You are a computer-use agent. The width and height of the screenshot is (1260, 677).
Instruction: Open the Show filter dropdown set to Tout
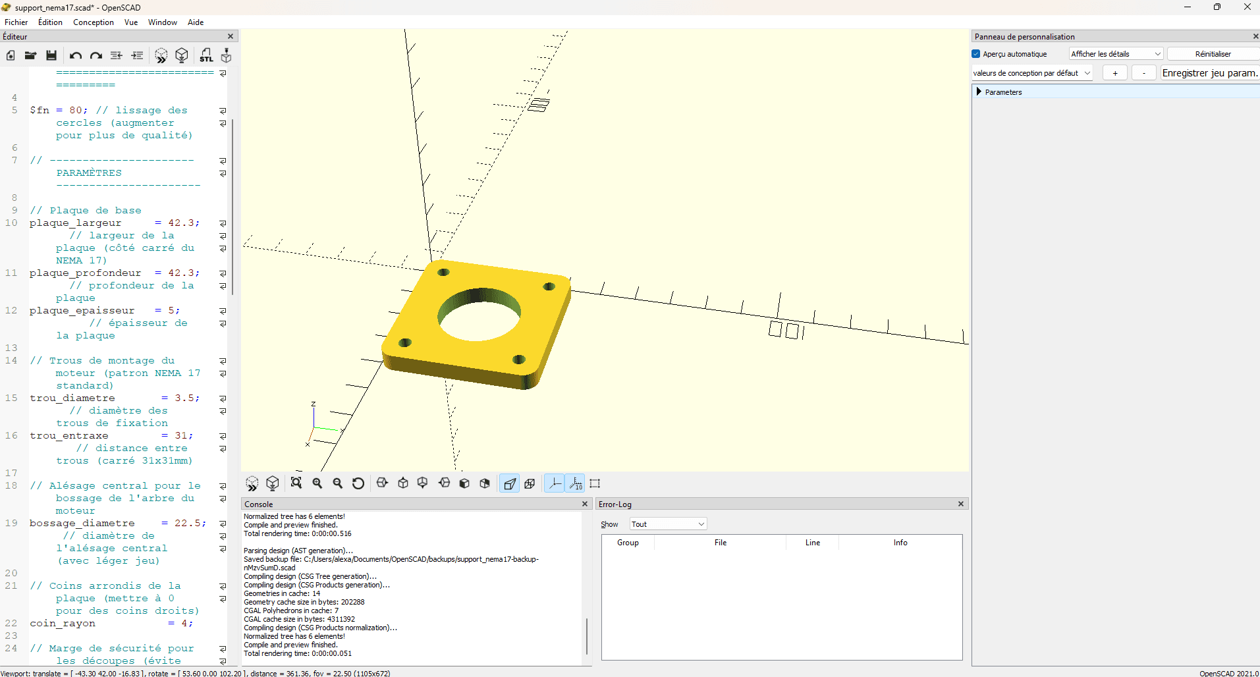668,524
